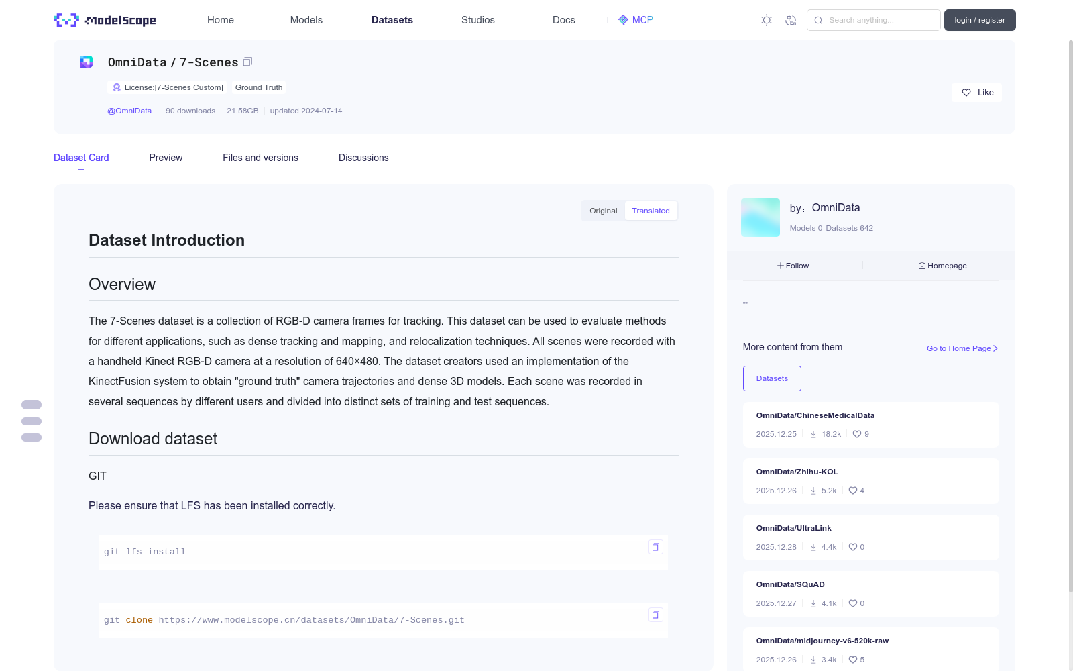Open the Files and versions tab
1073x671 pixels.
pyautogui.click(x=260, y=158)
